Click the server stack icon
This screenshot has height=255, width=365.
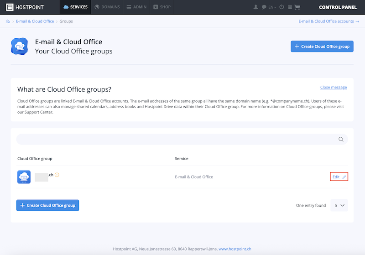(x=290, y=7)
